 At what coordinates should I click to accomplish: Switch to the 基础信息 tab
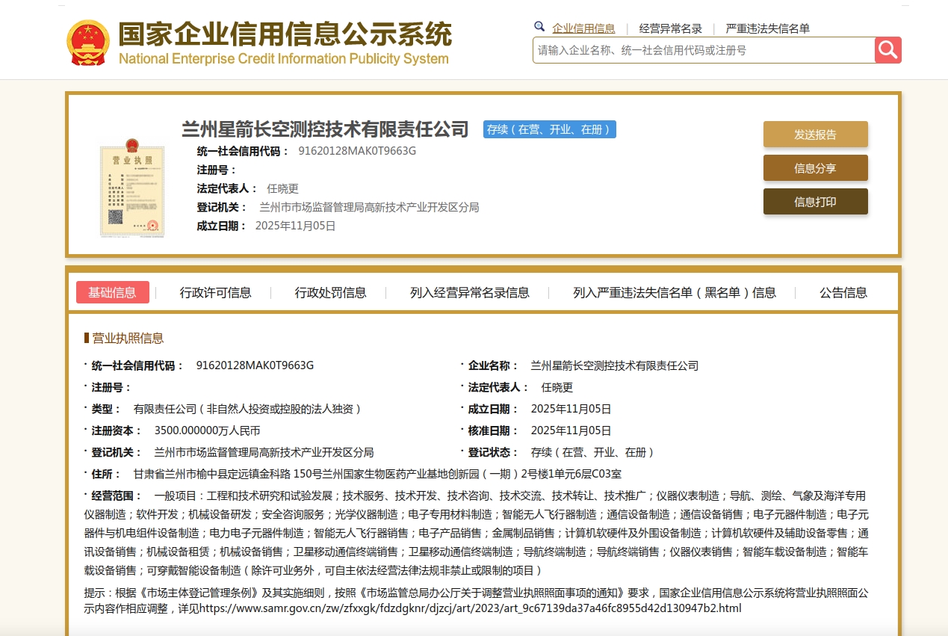[112, 292]
